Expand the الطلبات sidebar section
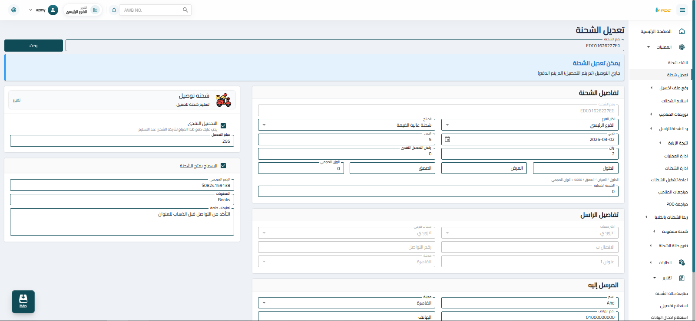The image size is (695, 321). [x=650, y=262]
